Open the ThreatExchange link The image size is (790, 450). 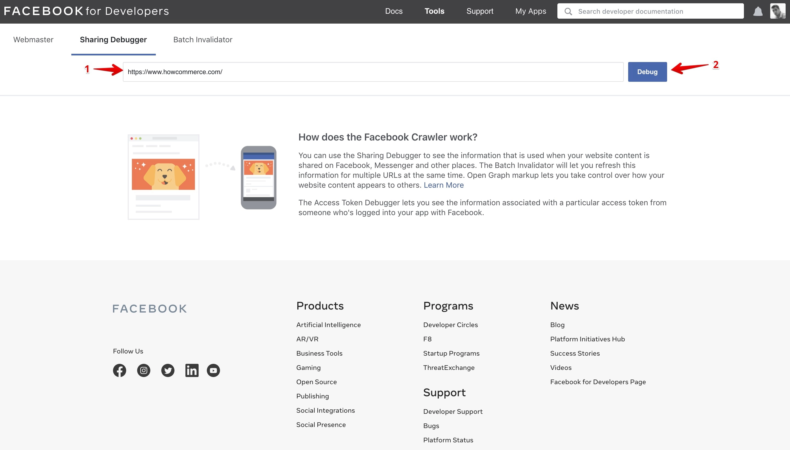point(448,367)
